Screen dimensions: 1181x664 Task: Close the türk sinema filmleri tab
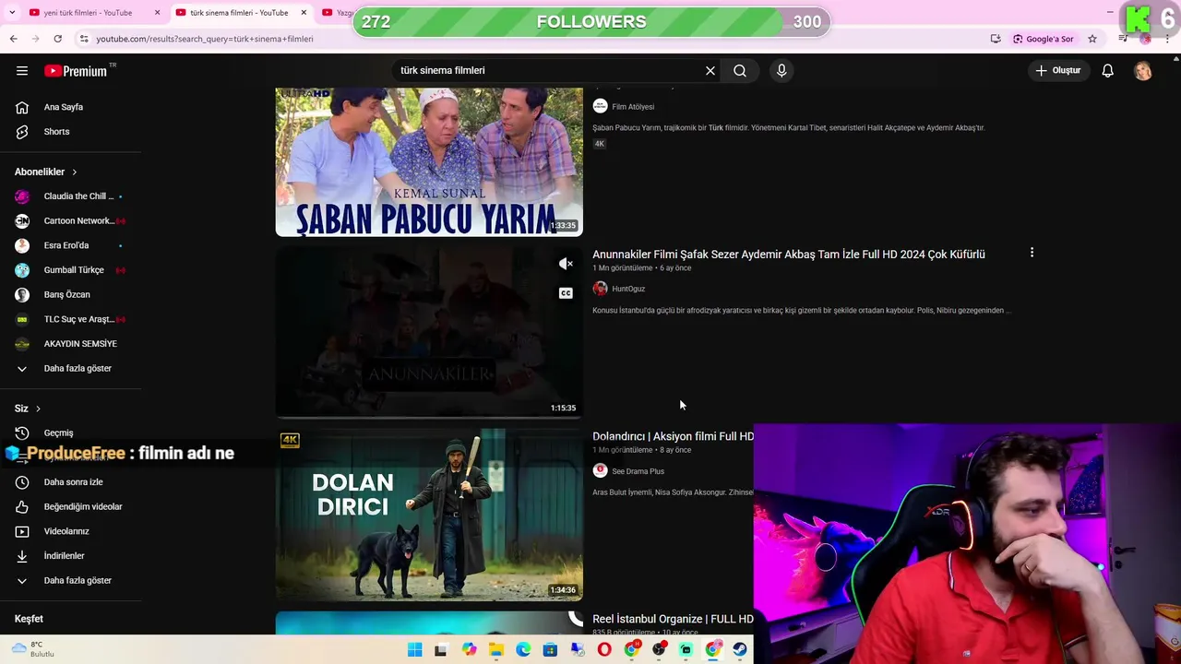click(303, 13)
